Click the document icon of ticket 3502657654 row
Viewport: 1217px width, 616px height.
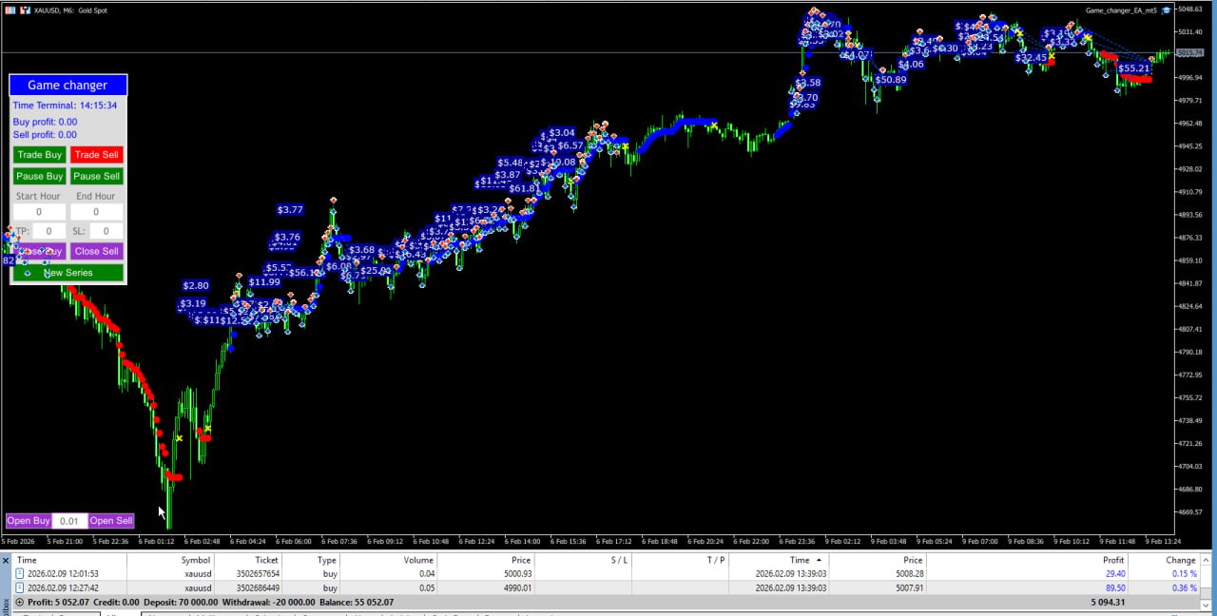(x=19, y=574)
